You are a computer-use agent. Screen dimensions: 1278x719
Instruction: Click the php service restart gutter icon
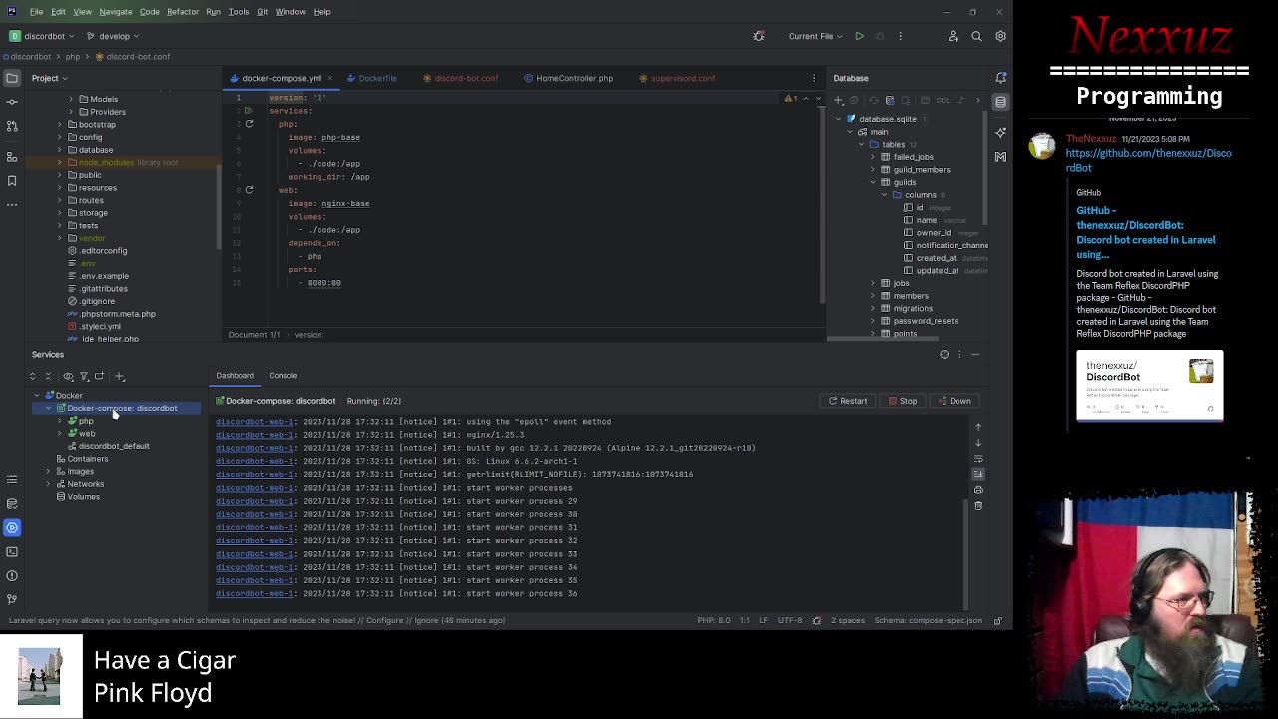tap(249, 124)
